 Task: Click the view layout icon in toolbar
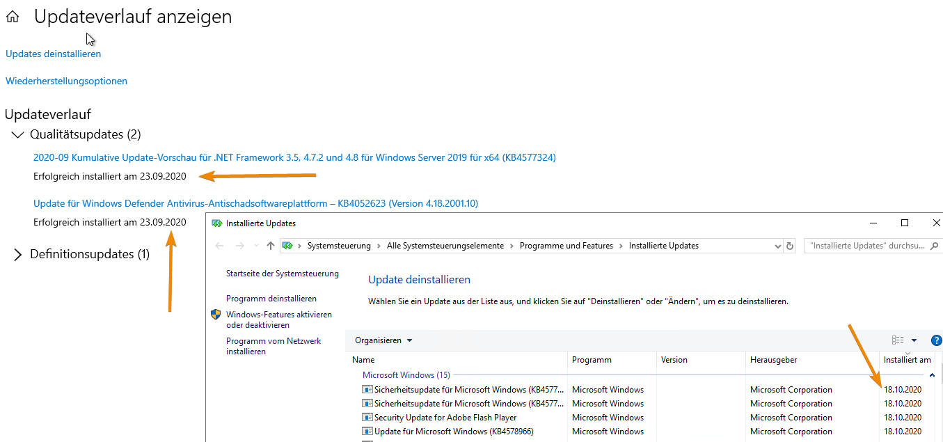(898, 340)
